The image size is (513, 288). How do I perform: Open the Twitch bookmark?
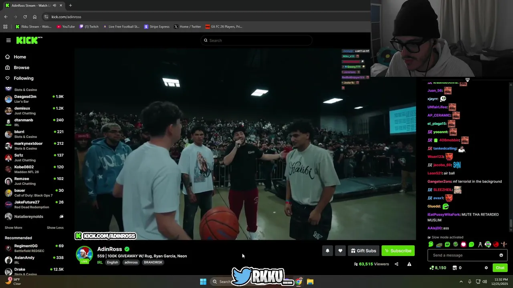(x=89, y=26)
